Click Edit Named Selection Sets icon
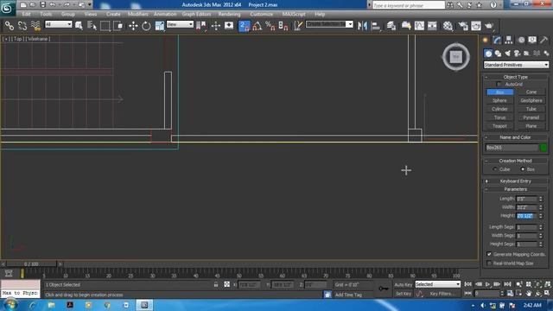Image resolution: width=553 pixels, height=311 pixels. (298, 26)
